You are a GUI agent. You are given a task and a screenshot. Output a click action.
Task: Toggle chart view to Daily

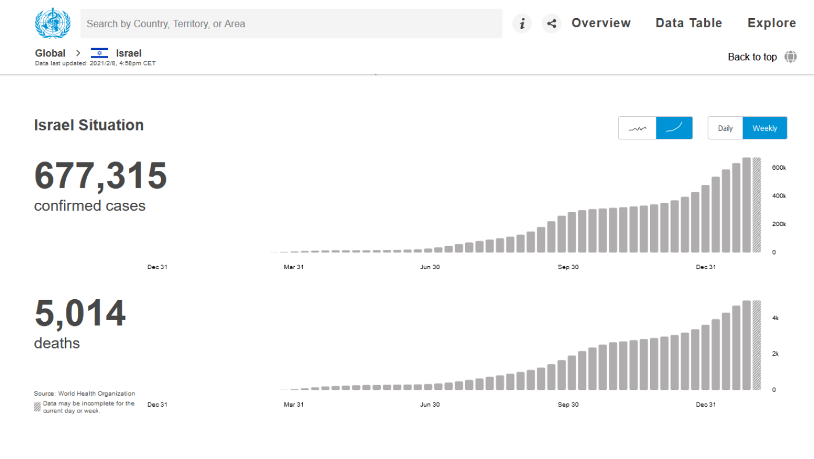[725, 128]
